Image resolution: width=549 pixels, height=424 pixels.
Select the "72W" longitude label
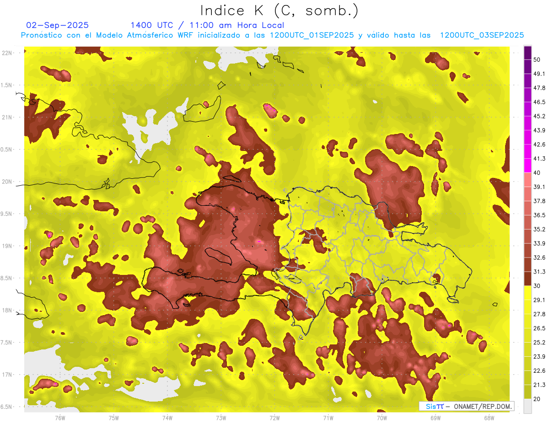(x=274, y=418)
